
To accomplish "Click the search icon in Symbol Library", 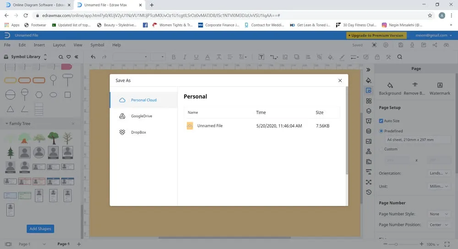I will (x=61, y=57).
